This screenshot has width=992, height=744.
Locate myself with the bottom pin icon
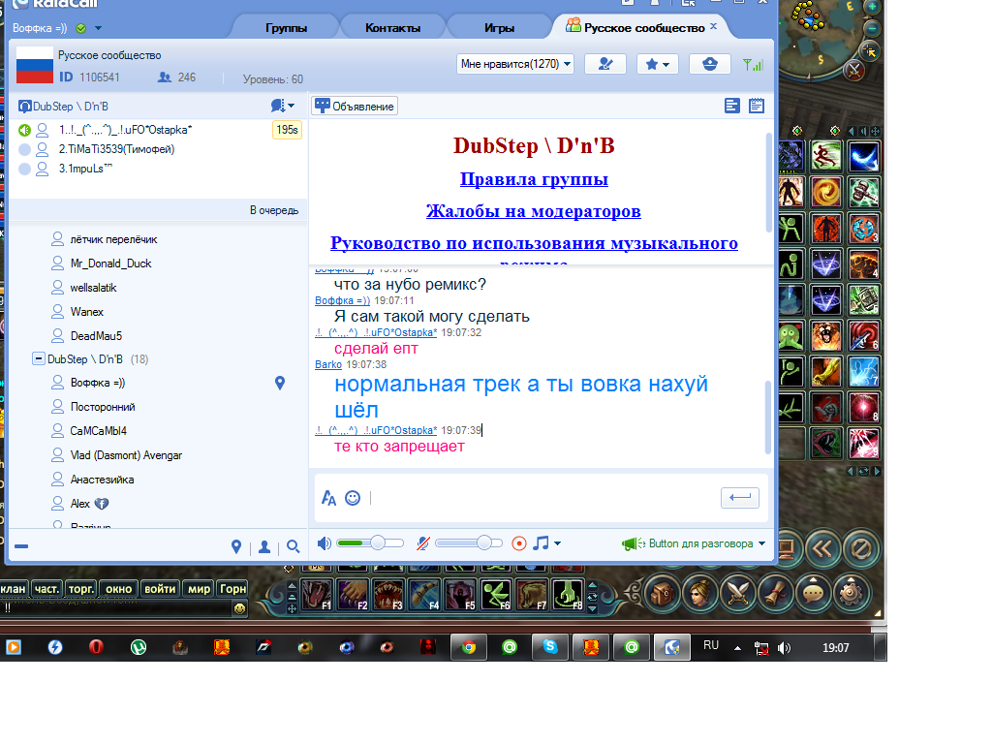236,546
